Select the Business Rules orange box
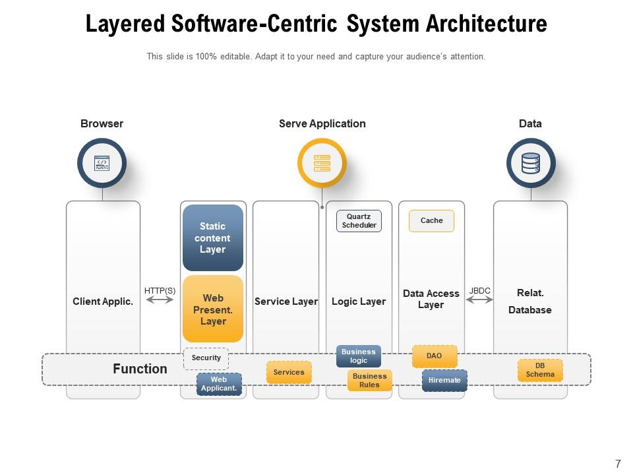The image size is (633, 475). pyautogui.click(x=369, y=381)
